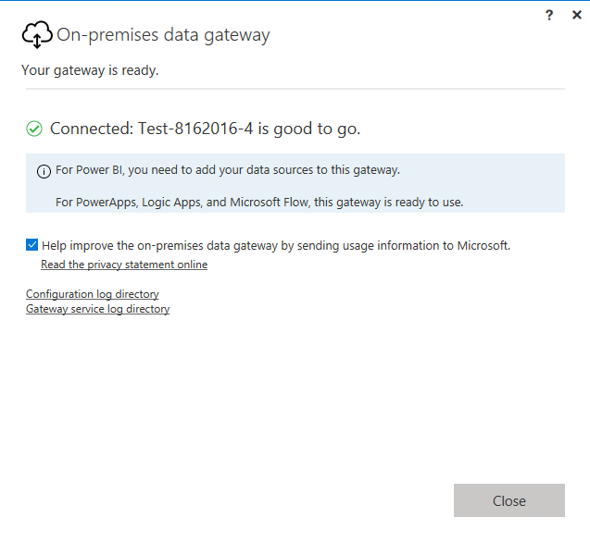The image size is (590, 542).
Task: Click the information circle icon
Action: tap(44, 171)
